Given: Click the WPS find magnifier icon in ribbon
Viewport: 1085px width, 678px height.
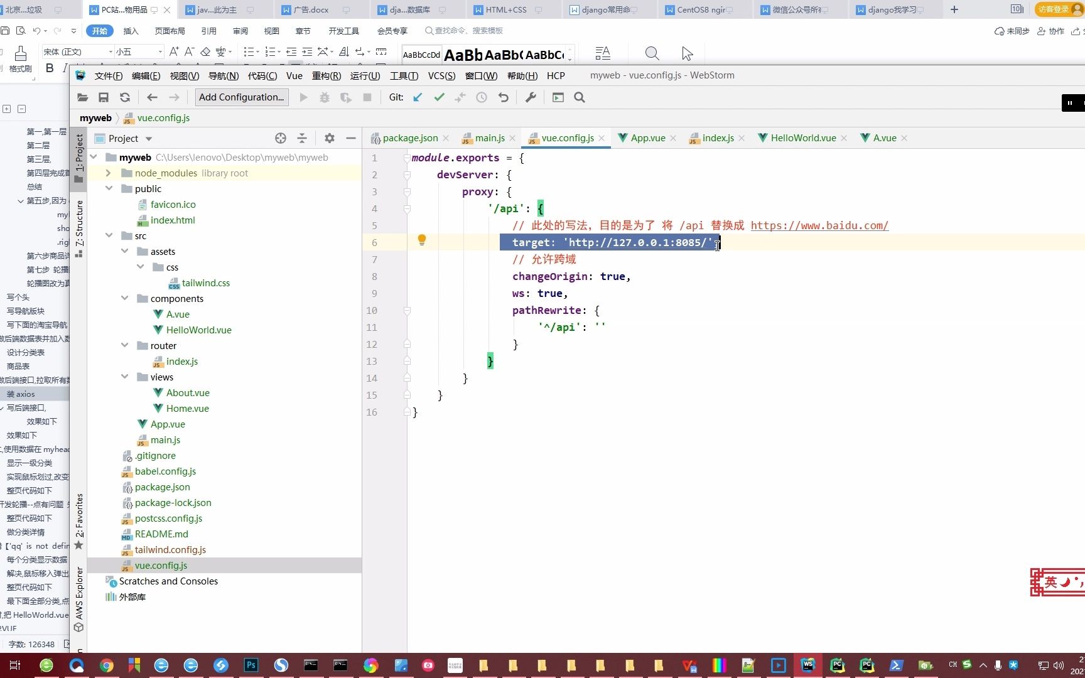Looking at the screenshot, I should 652,54.
